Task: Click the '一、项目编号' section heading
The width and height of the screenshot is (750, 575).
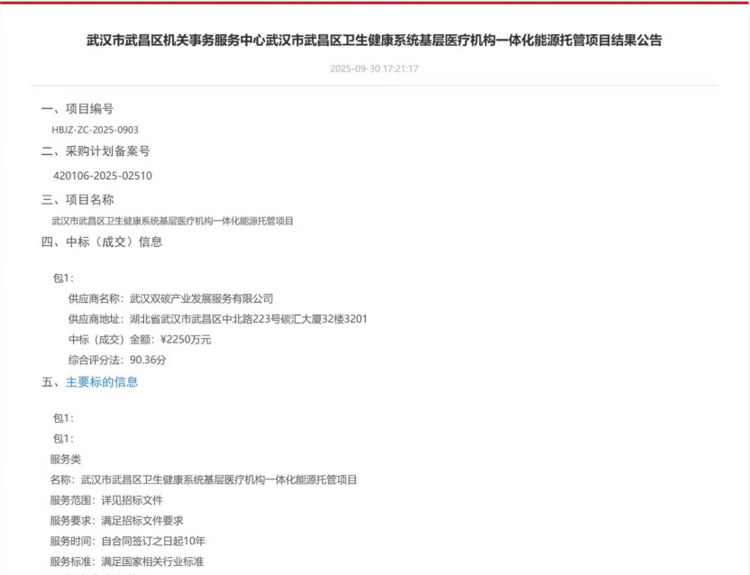Action: click(x=78, y=108)
